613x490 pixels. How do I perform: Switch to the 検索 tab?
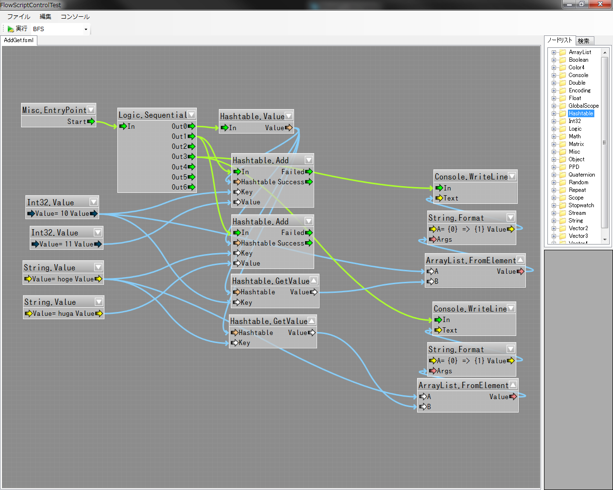(x=584, y=41)
